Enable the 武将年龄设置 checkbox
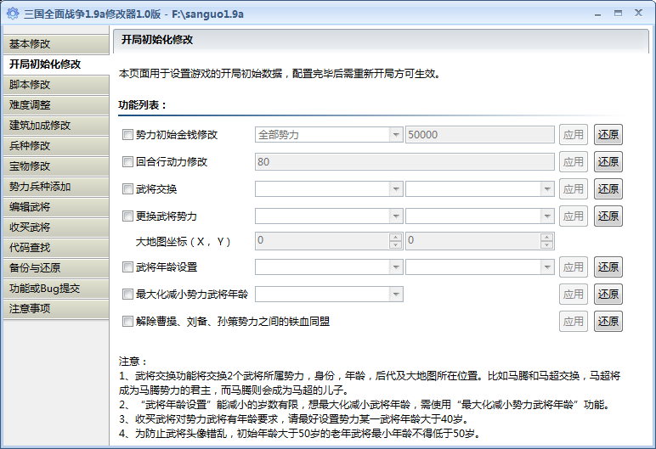The height and width of the screenshot is (449, 656). 127,267
